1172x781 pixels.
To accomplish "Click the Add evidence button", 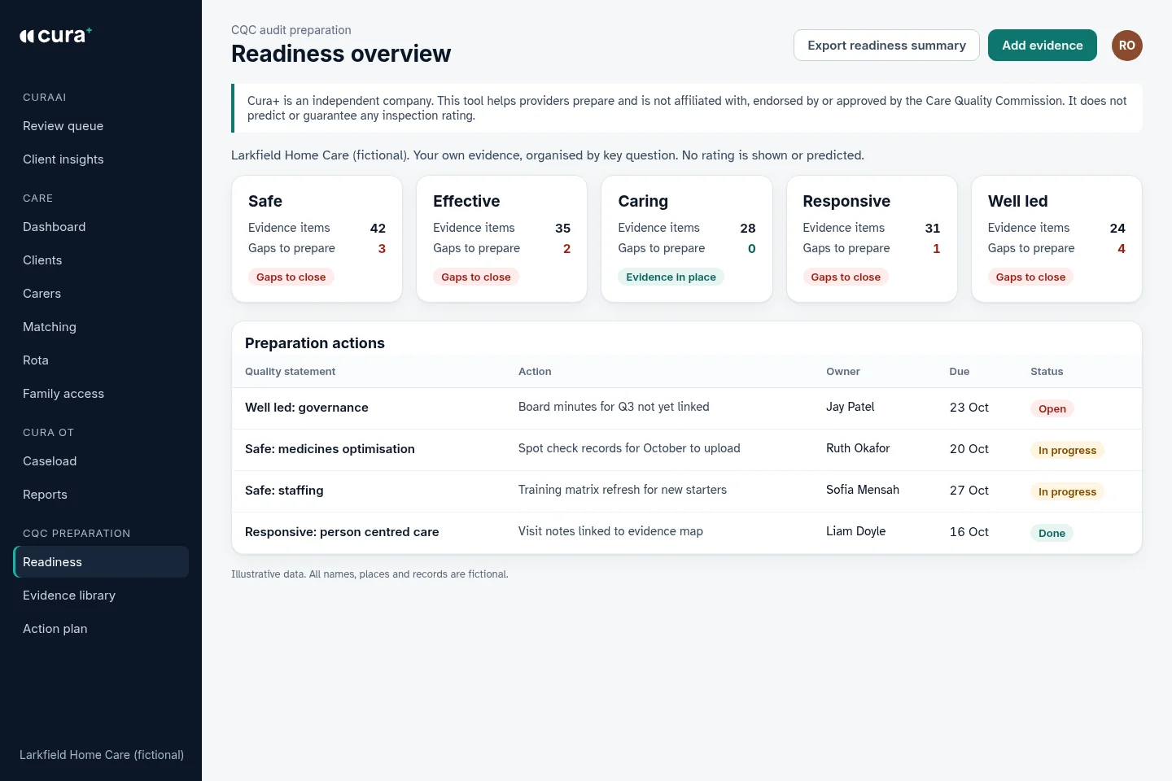I will tap(1042, 46).
